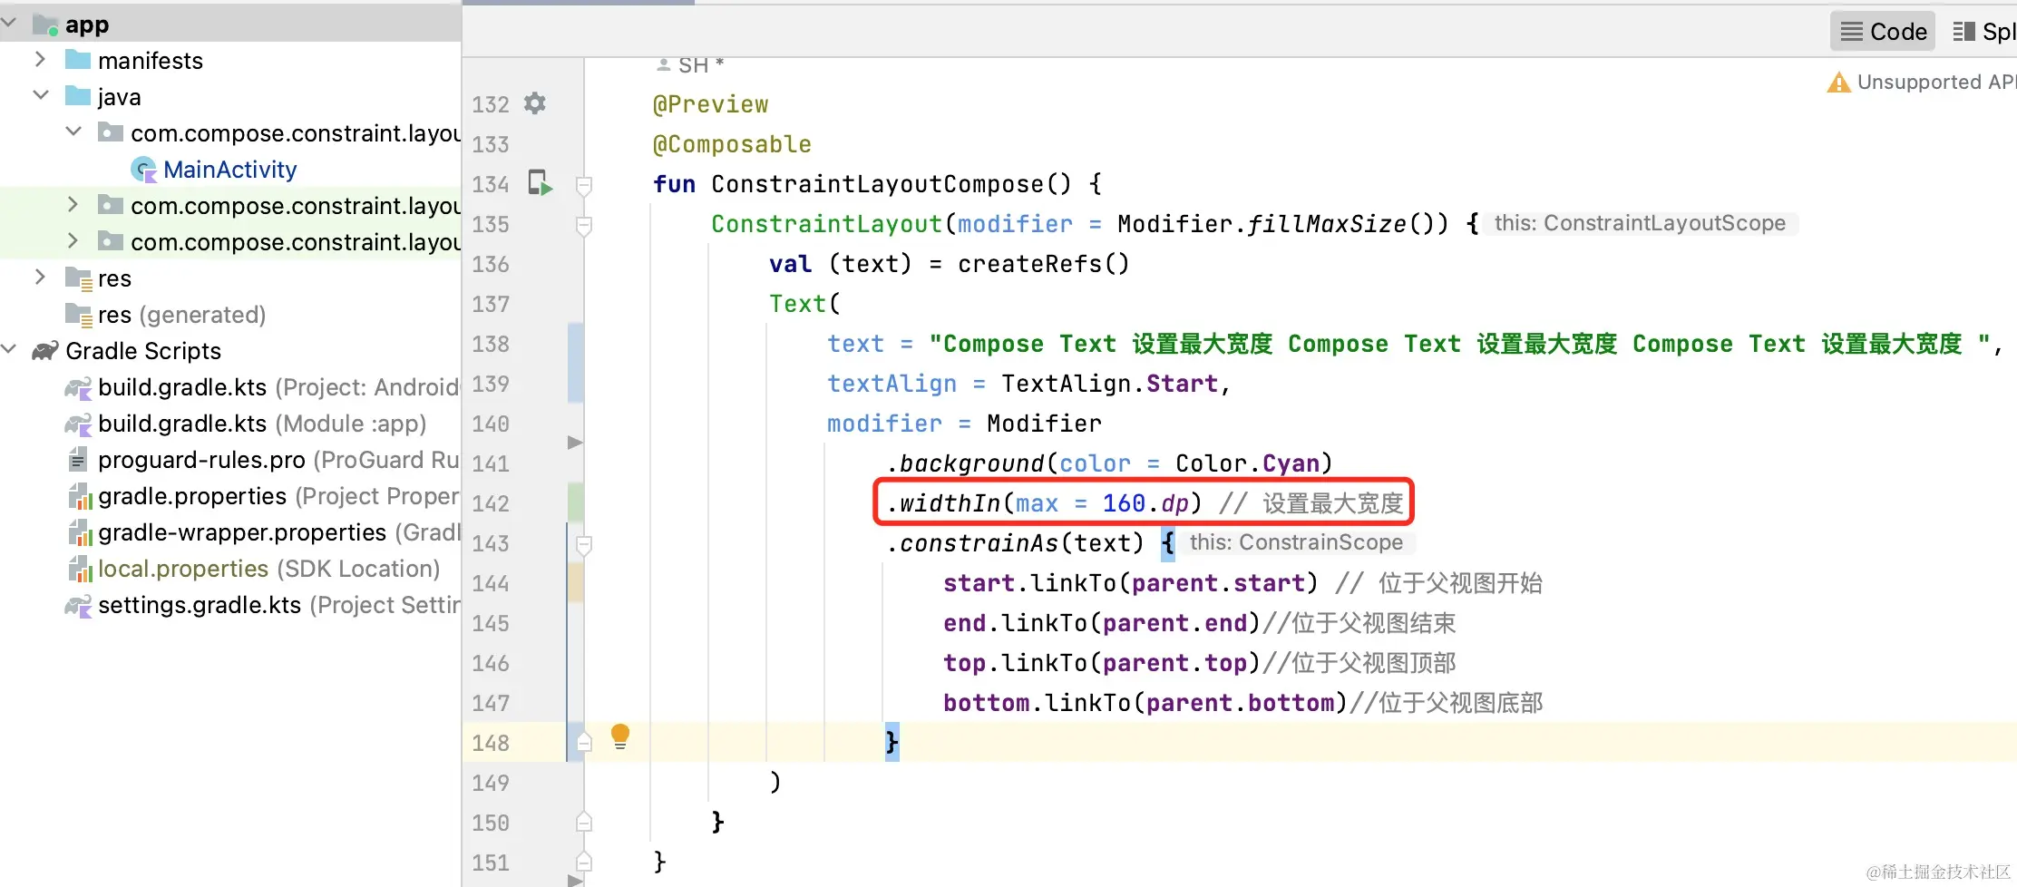Select build.gradle.kts (Project) in the tree
This screenshot has height=887, width=2017.
point(263,387)
